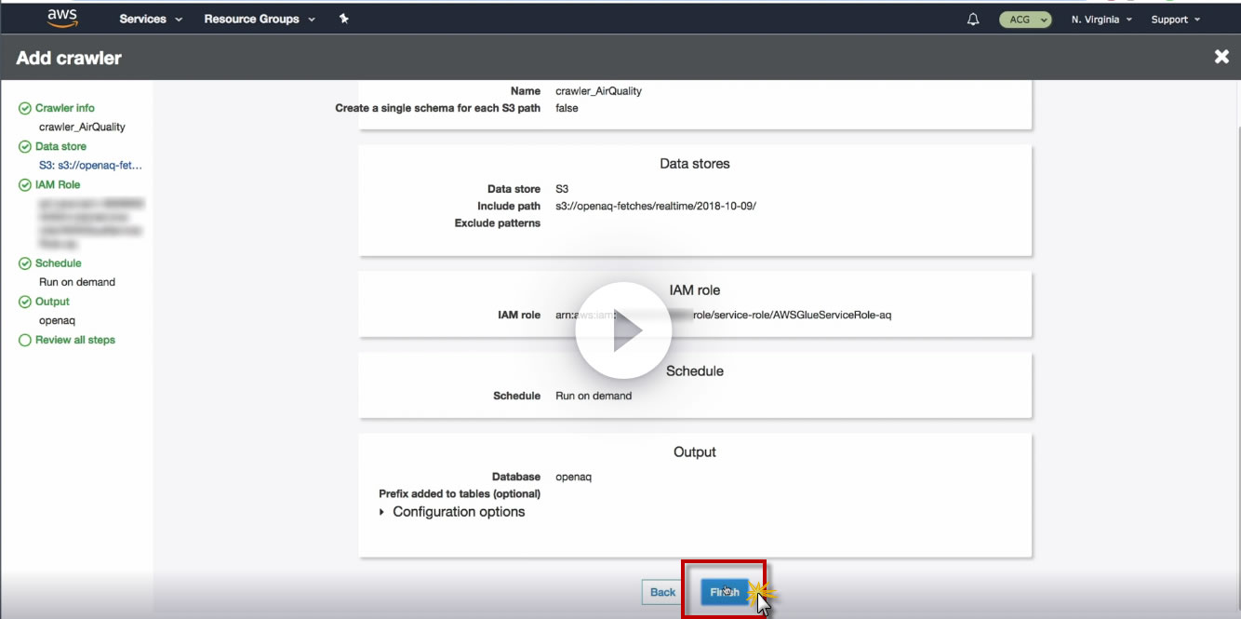Click the Schedule value Run on demand
The width and height of the screenshot is (1241, 619).
594,396
